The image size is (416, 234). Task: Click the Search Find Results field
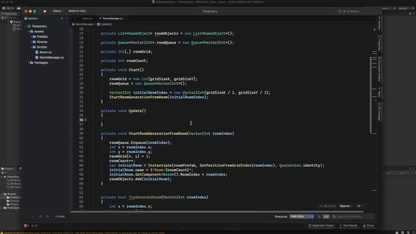click(x=354, y=216)
